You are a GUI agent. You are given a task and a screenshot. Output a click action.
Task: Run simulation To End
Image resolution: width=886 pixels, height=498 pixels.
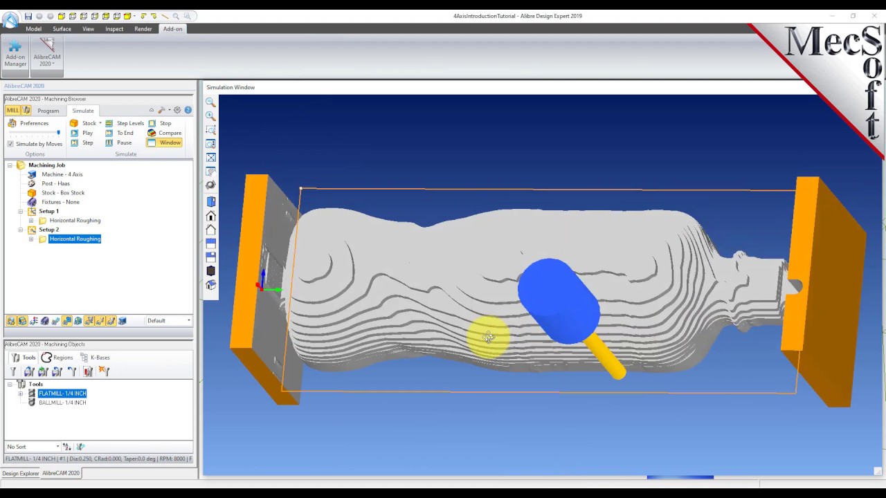click(119, 133)
